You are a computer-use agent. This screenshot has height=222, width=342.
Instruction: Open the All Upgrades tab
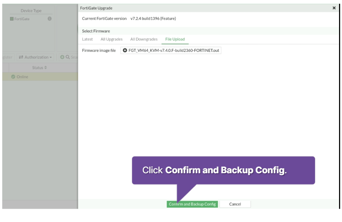[x=111, y=39]
